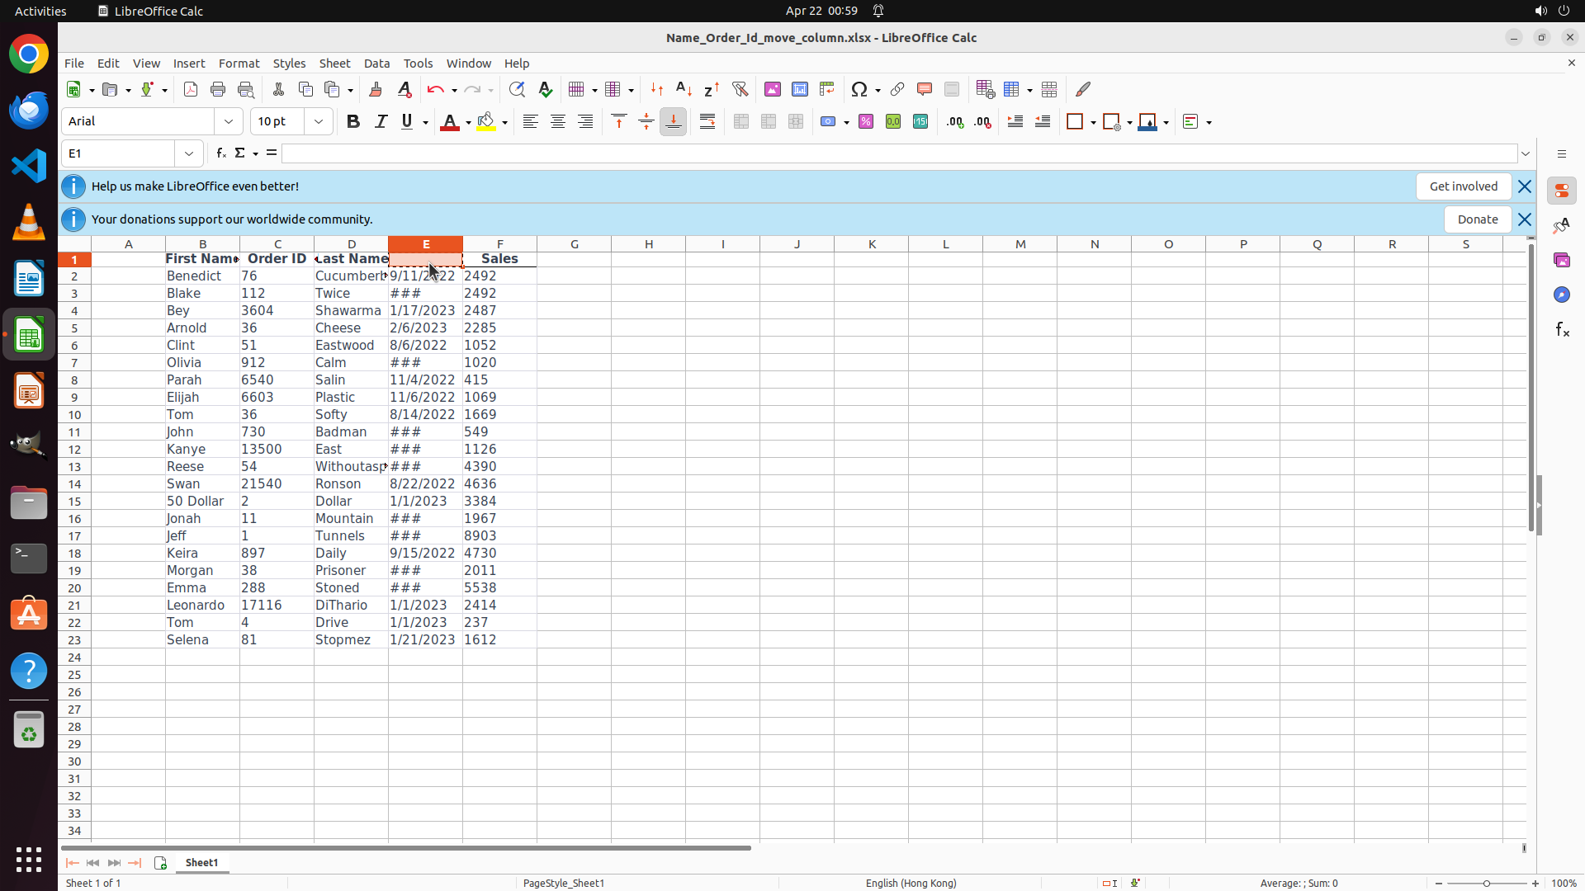Click the Donate button

click(x=1477, y=219)
